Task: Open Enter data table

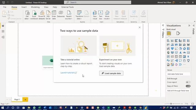Action: pyautogui.click(x=54, y=15)
